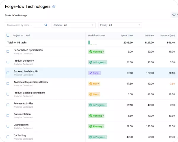The image size is (178, 142).
Task: Click Analytics Dashboard project under QA Testing
Action: coord(23,139)
